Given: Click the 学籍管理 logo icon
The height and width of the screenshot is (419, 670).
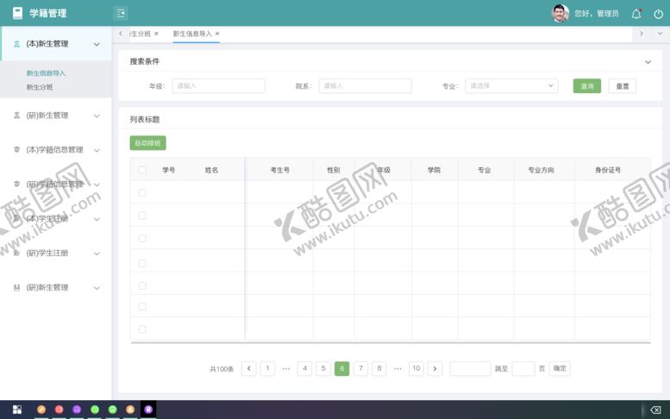Looking at the screenshot, I should tap(17, 13).
